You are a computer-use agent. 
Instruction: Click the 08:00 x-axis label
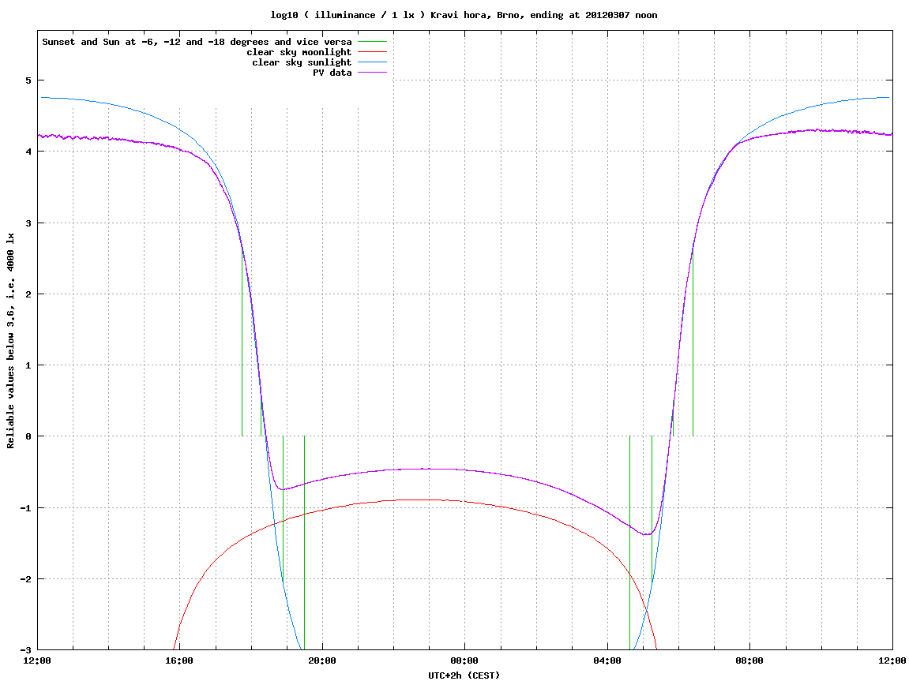click(750, 660)
